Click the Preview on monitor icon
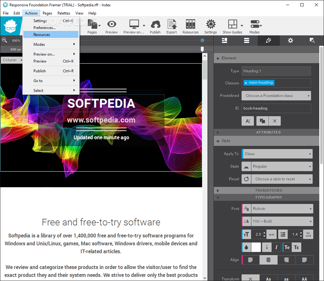The image size is (324, 281). [x=134, y=24]
